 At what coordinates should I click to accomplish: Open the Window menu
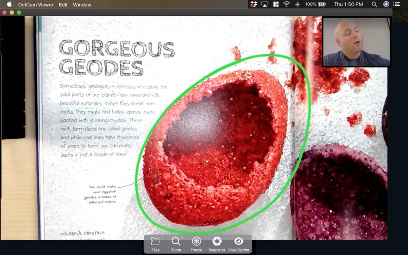click(x=82, y=5)
